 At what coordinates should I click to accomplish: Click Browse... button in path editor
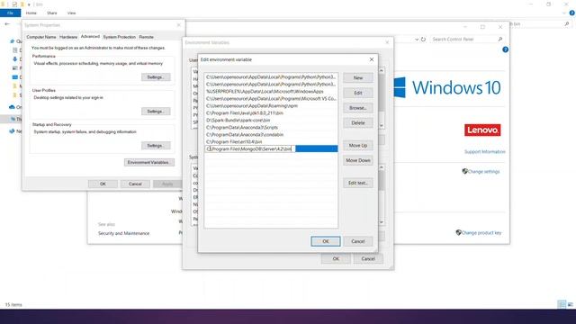tap(358, 108)
